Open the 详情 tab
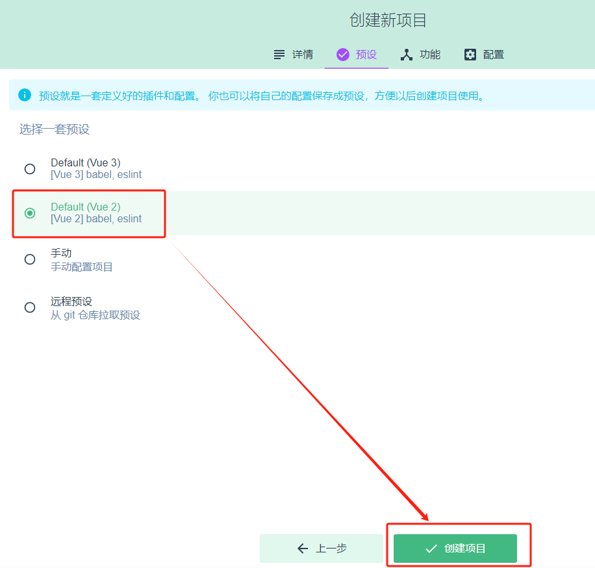 pyautogui.click(x=293, y=55)
